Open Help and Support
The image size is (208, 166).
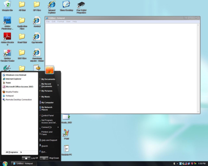49,140
